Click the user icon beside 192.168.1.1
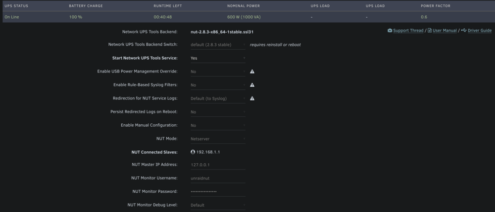Viewport: 495px width, 212px height. point(193,152)
